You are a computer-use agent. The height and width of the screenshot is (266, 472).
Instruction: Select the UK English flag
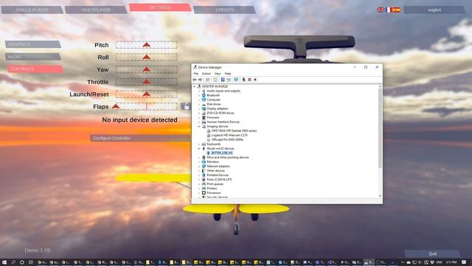point(381,10)
